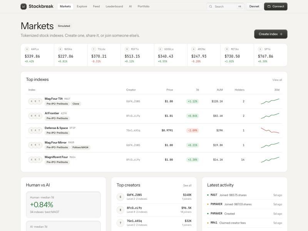The width and height of the screenshot is (308, 231).
Task: Click the Defense & Space 30d sparkline
Action: [270, 131]
